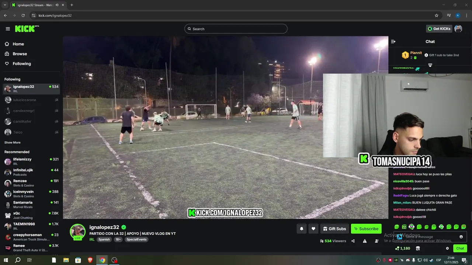
Task: Open creepyhorseman recommended channel
Action: tap(31, 237)
